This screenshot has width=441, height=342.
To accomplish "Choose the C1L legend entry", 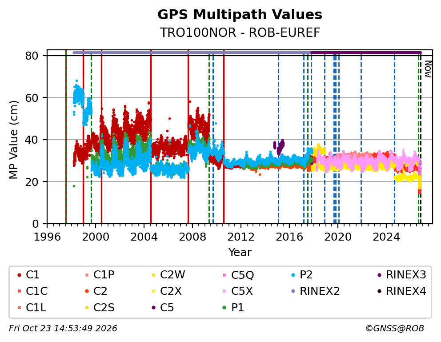I will 32,308.
